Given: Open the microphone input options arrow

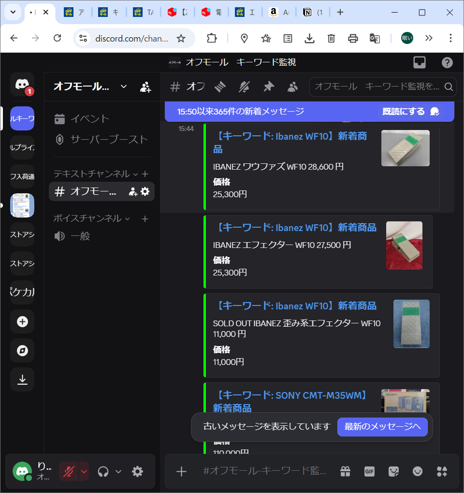Looking at the screenshot, I should click(84, 471).
